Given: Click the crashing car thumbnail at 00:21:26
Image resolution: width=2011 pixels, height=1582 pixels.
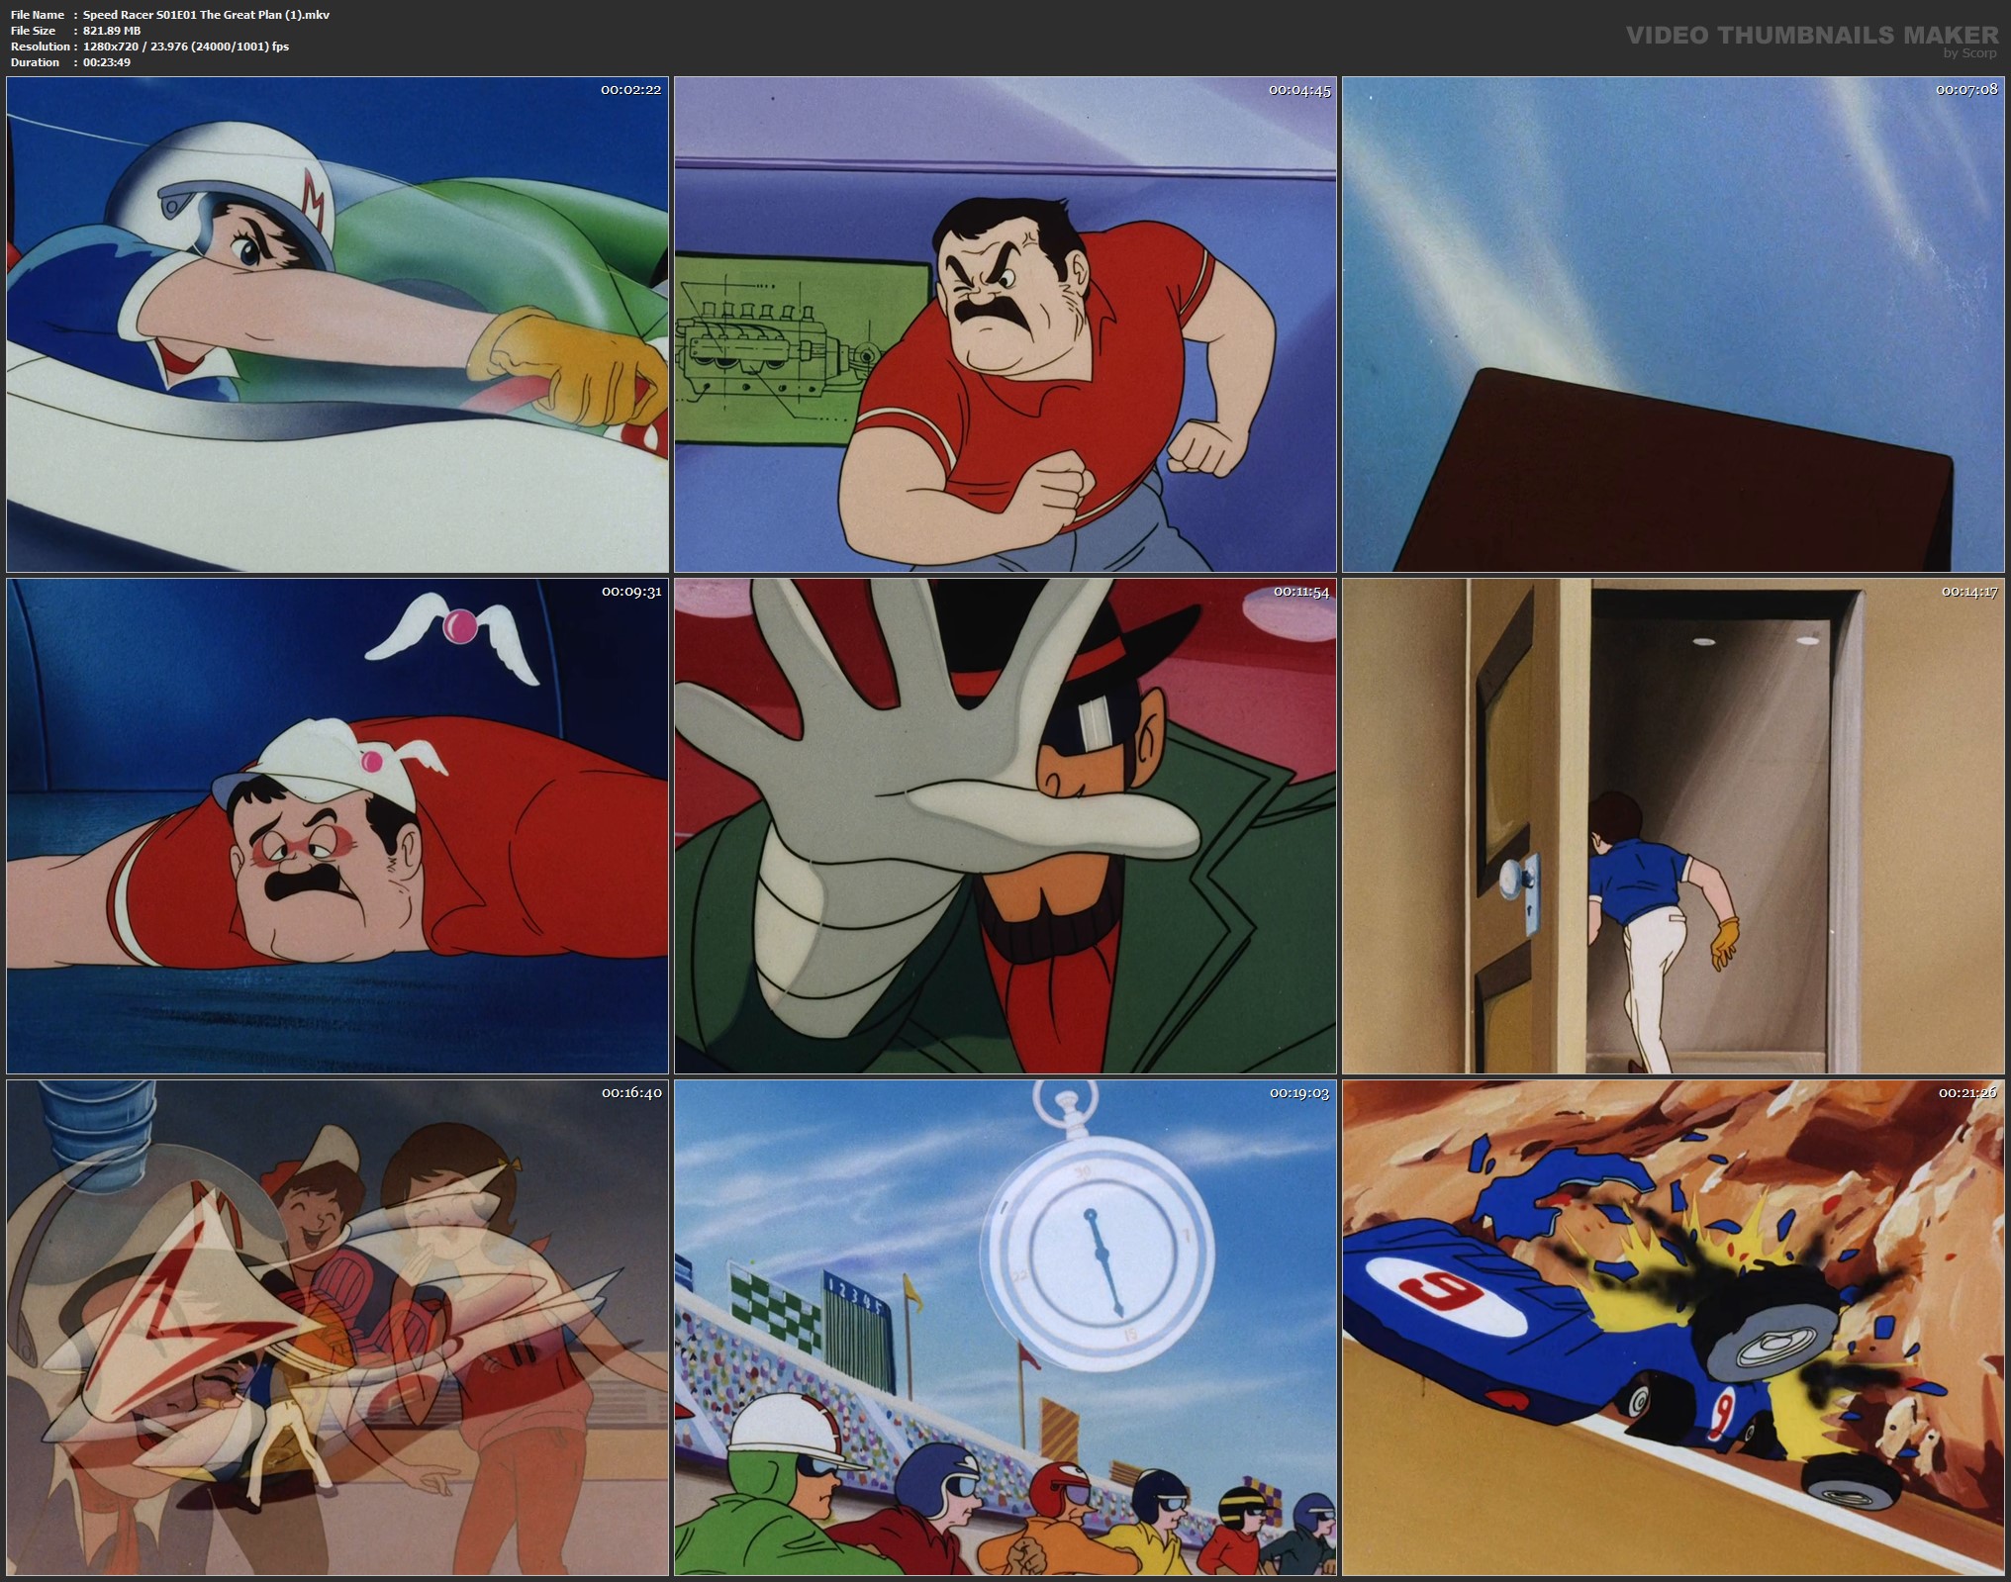Looking at the screenshot, I should 1673,1328.
